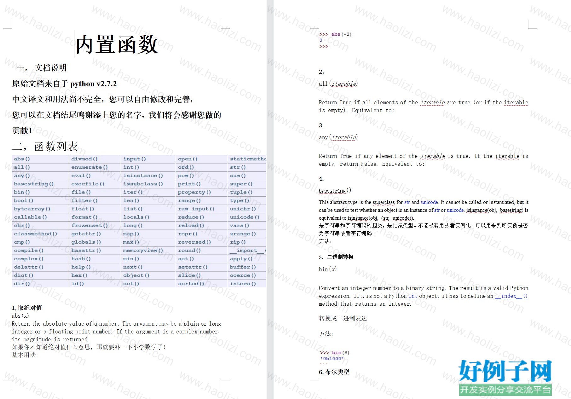
Task: Click the "1,取绝对值" section heading
Action: point(27,308)
